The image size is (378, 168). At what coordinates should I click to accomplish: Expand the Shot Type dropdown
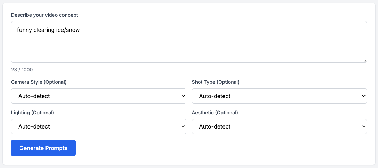[x=279, y=96]
